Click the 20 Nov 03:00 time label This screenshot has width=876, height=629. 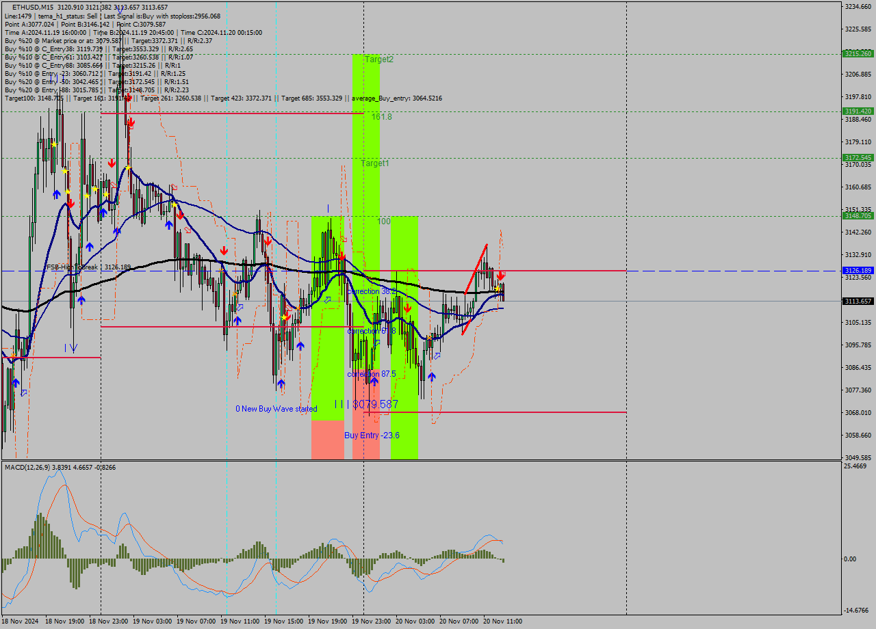point(415,621)
